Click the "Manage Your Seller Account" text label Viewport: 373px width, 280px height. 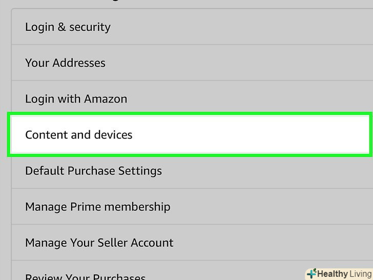click(99, 243)
